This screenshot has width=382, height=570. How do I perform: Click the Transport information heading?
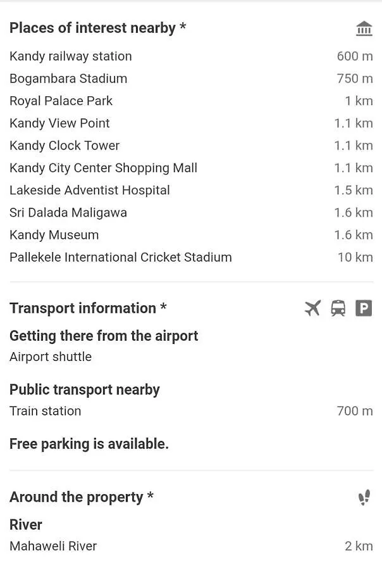pyautogui.click(x=88, y=308)
